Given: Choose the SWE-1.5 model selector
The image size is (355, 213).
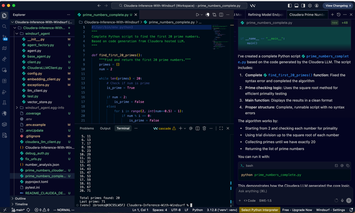Looking at the screenshot, I should (265, 200).
